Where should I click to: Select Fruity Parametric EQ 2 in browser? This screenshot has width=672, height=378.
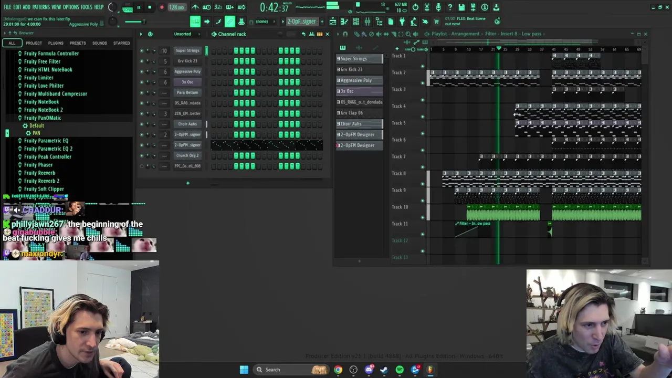pyautogui.click(x=48, y=149)
